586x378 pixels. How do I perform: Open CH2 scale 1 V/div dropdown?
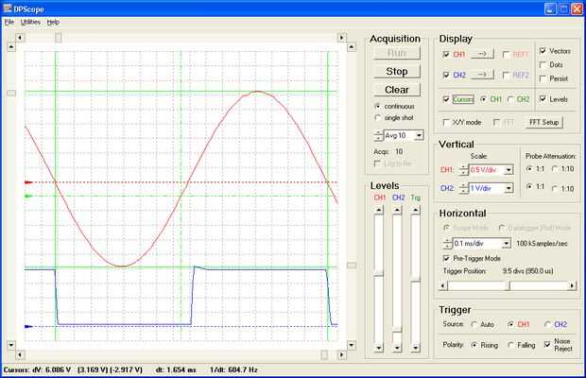[x=508, y=188]
